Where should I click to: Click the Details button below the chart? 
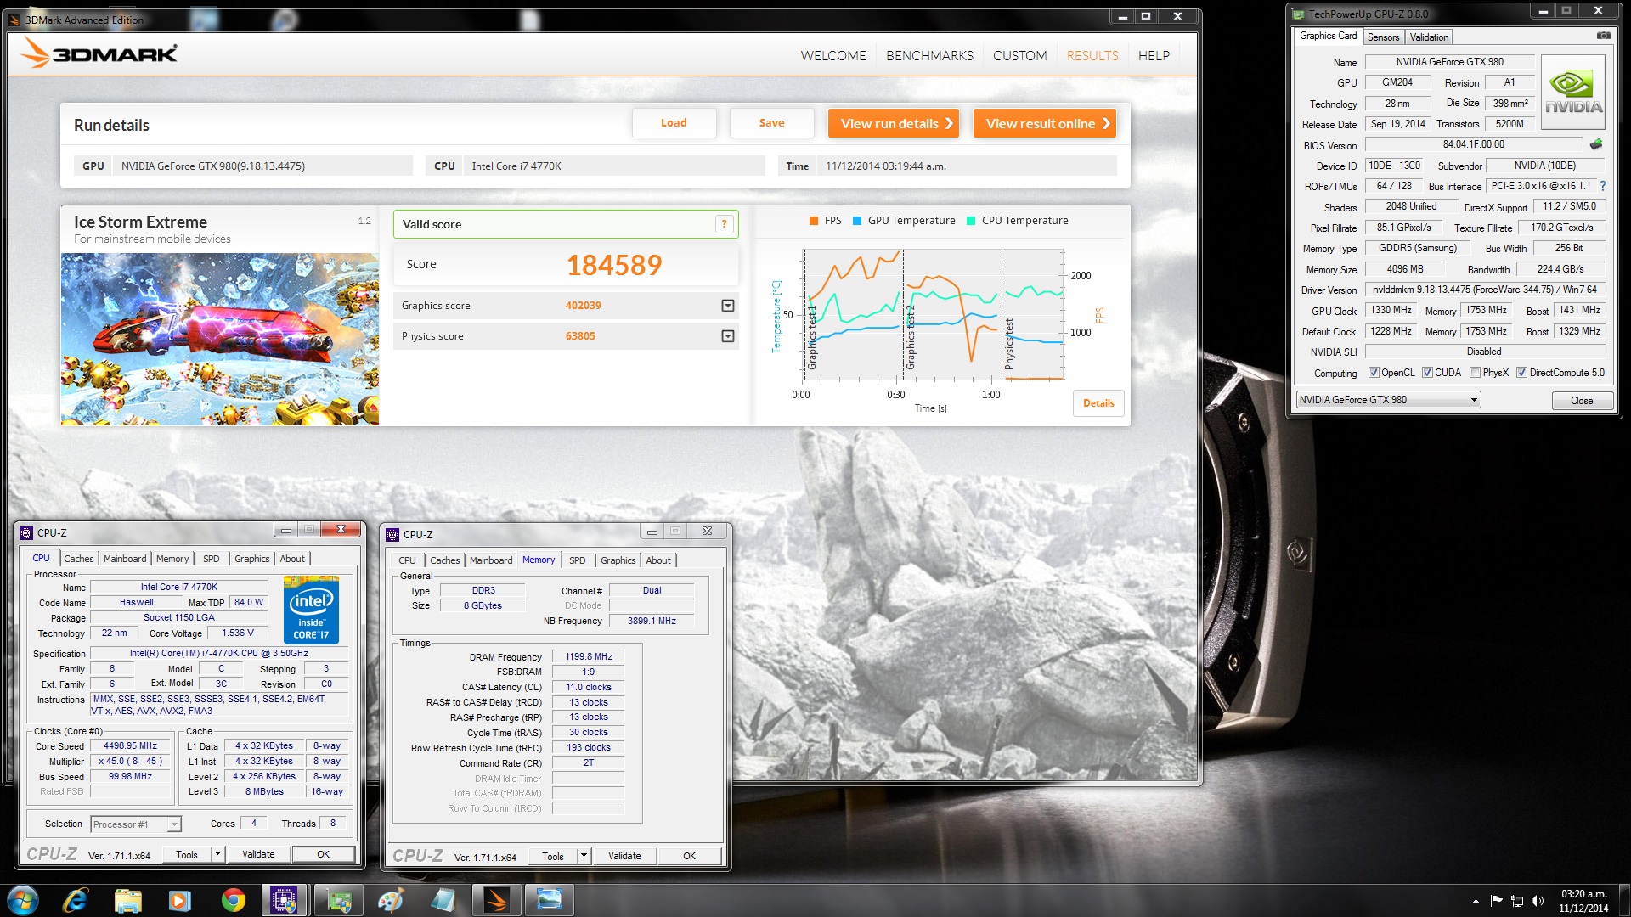tap(1098, 403)
